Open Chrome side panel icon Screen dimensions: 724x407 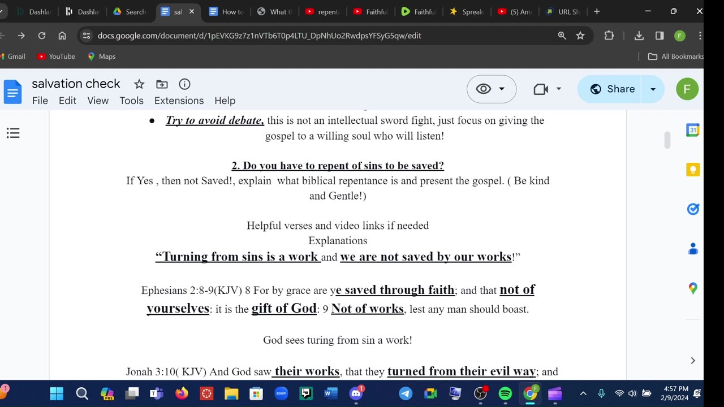[x=660, y=36]
